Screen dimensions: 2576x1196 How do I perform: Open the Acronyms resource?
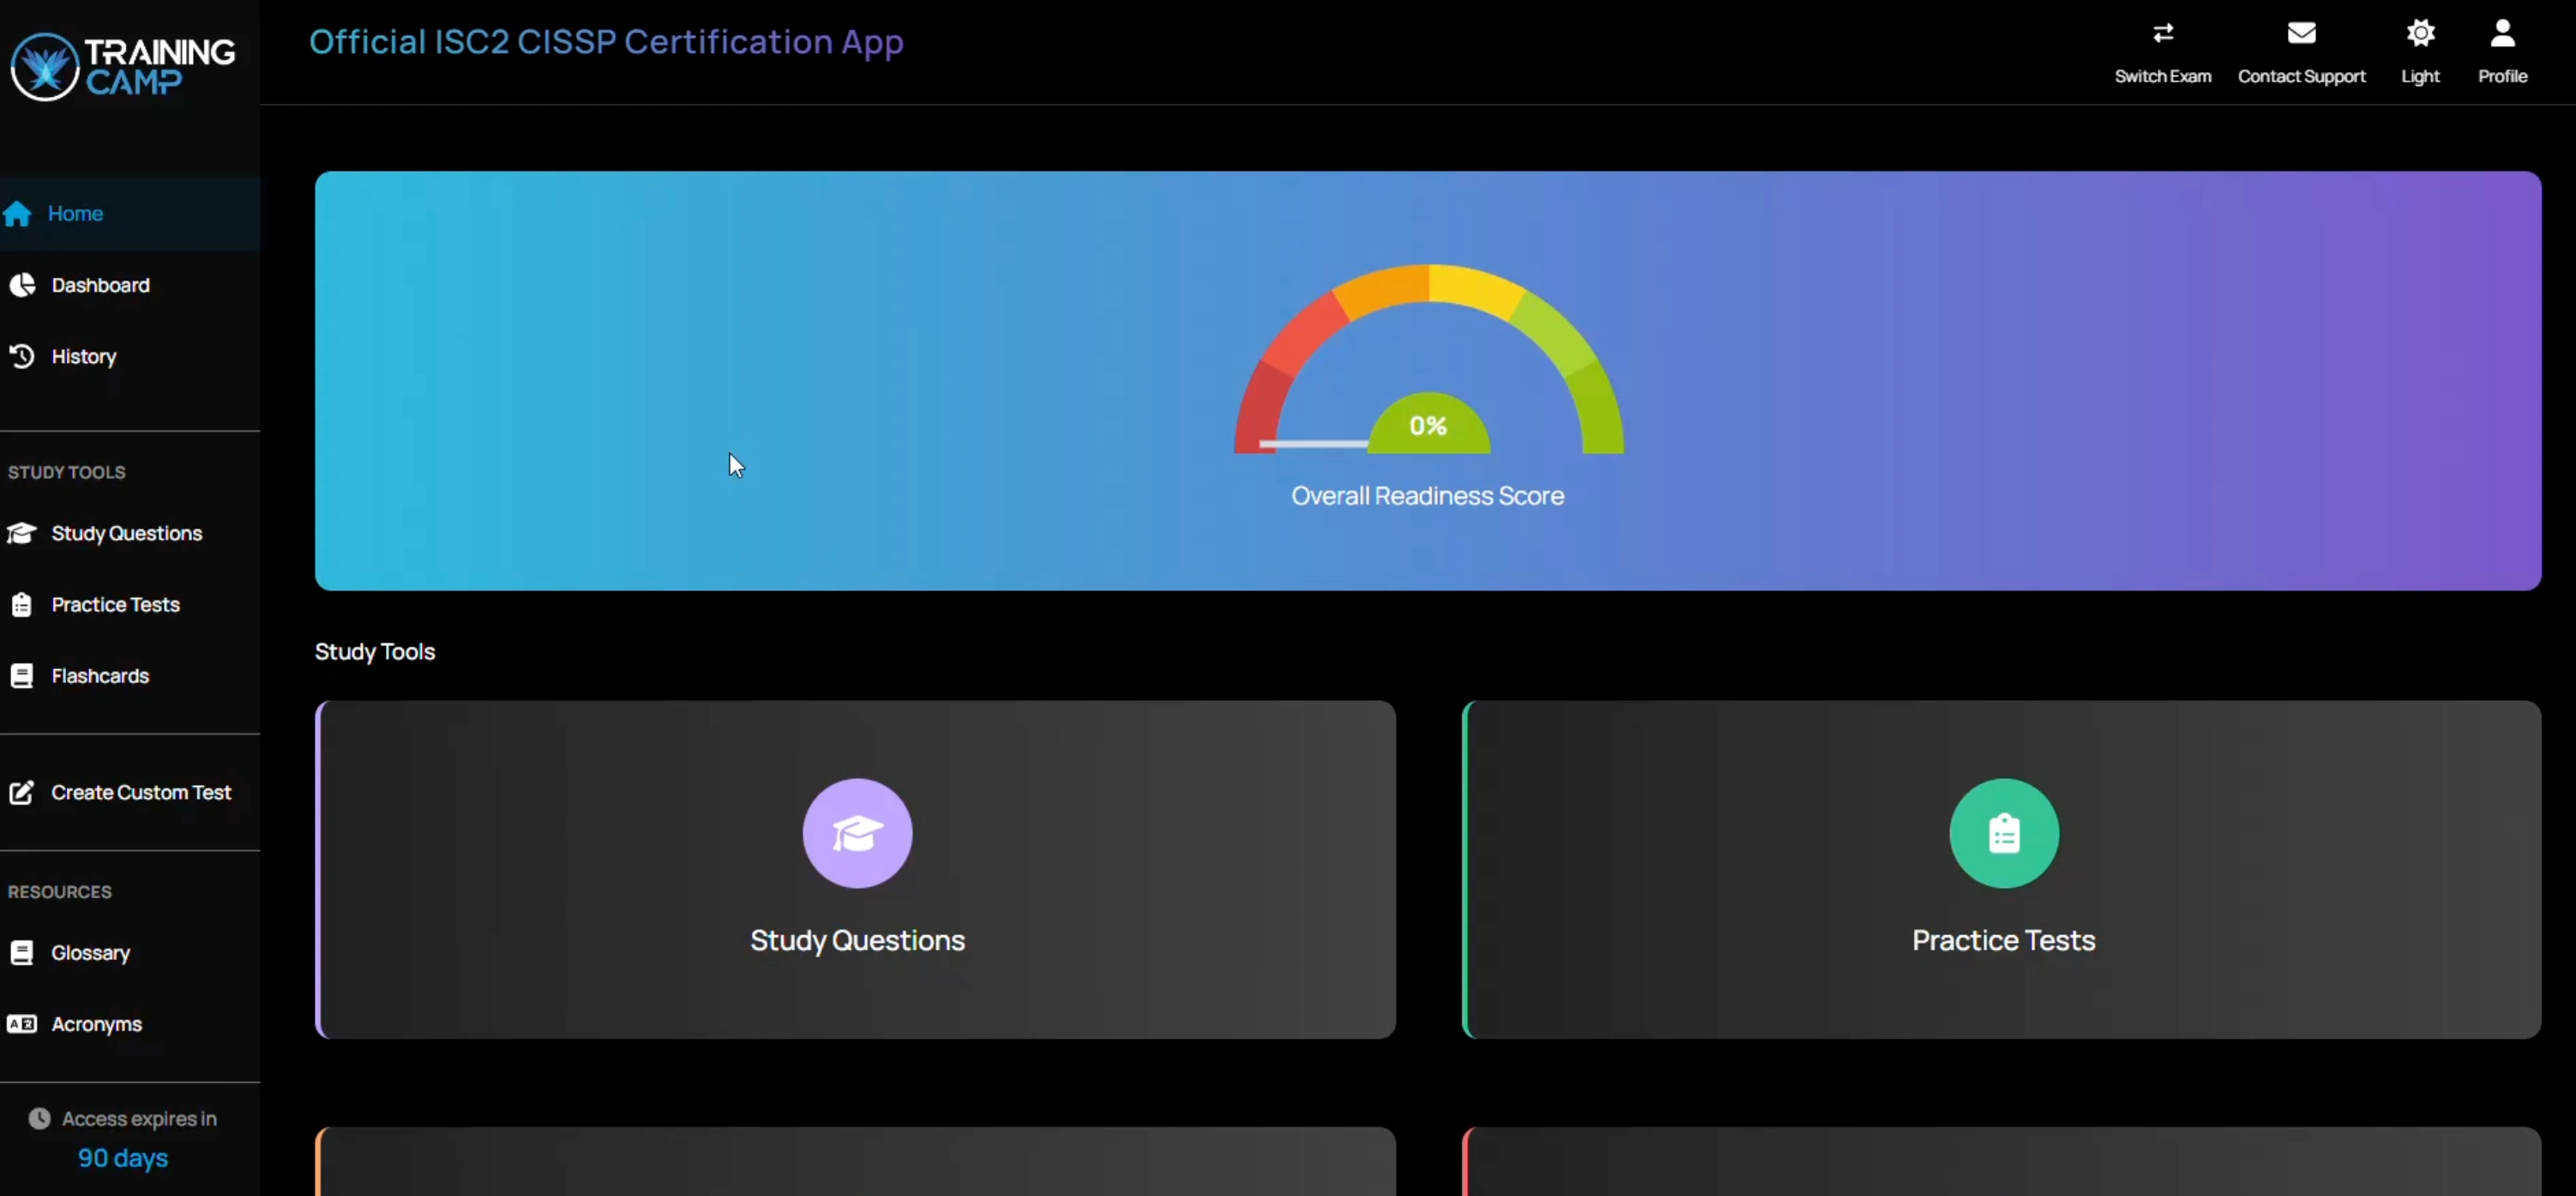[96, 1024]
